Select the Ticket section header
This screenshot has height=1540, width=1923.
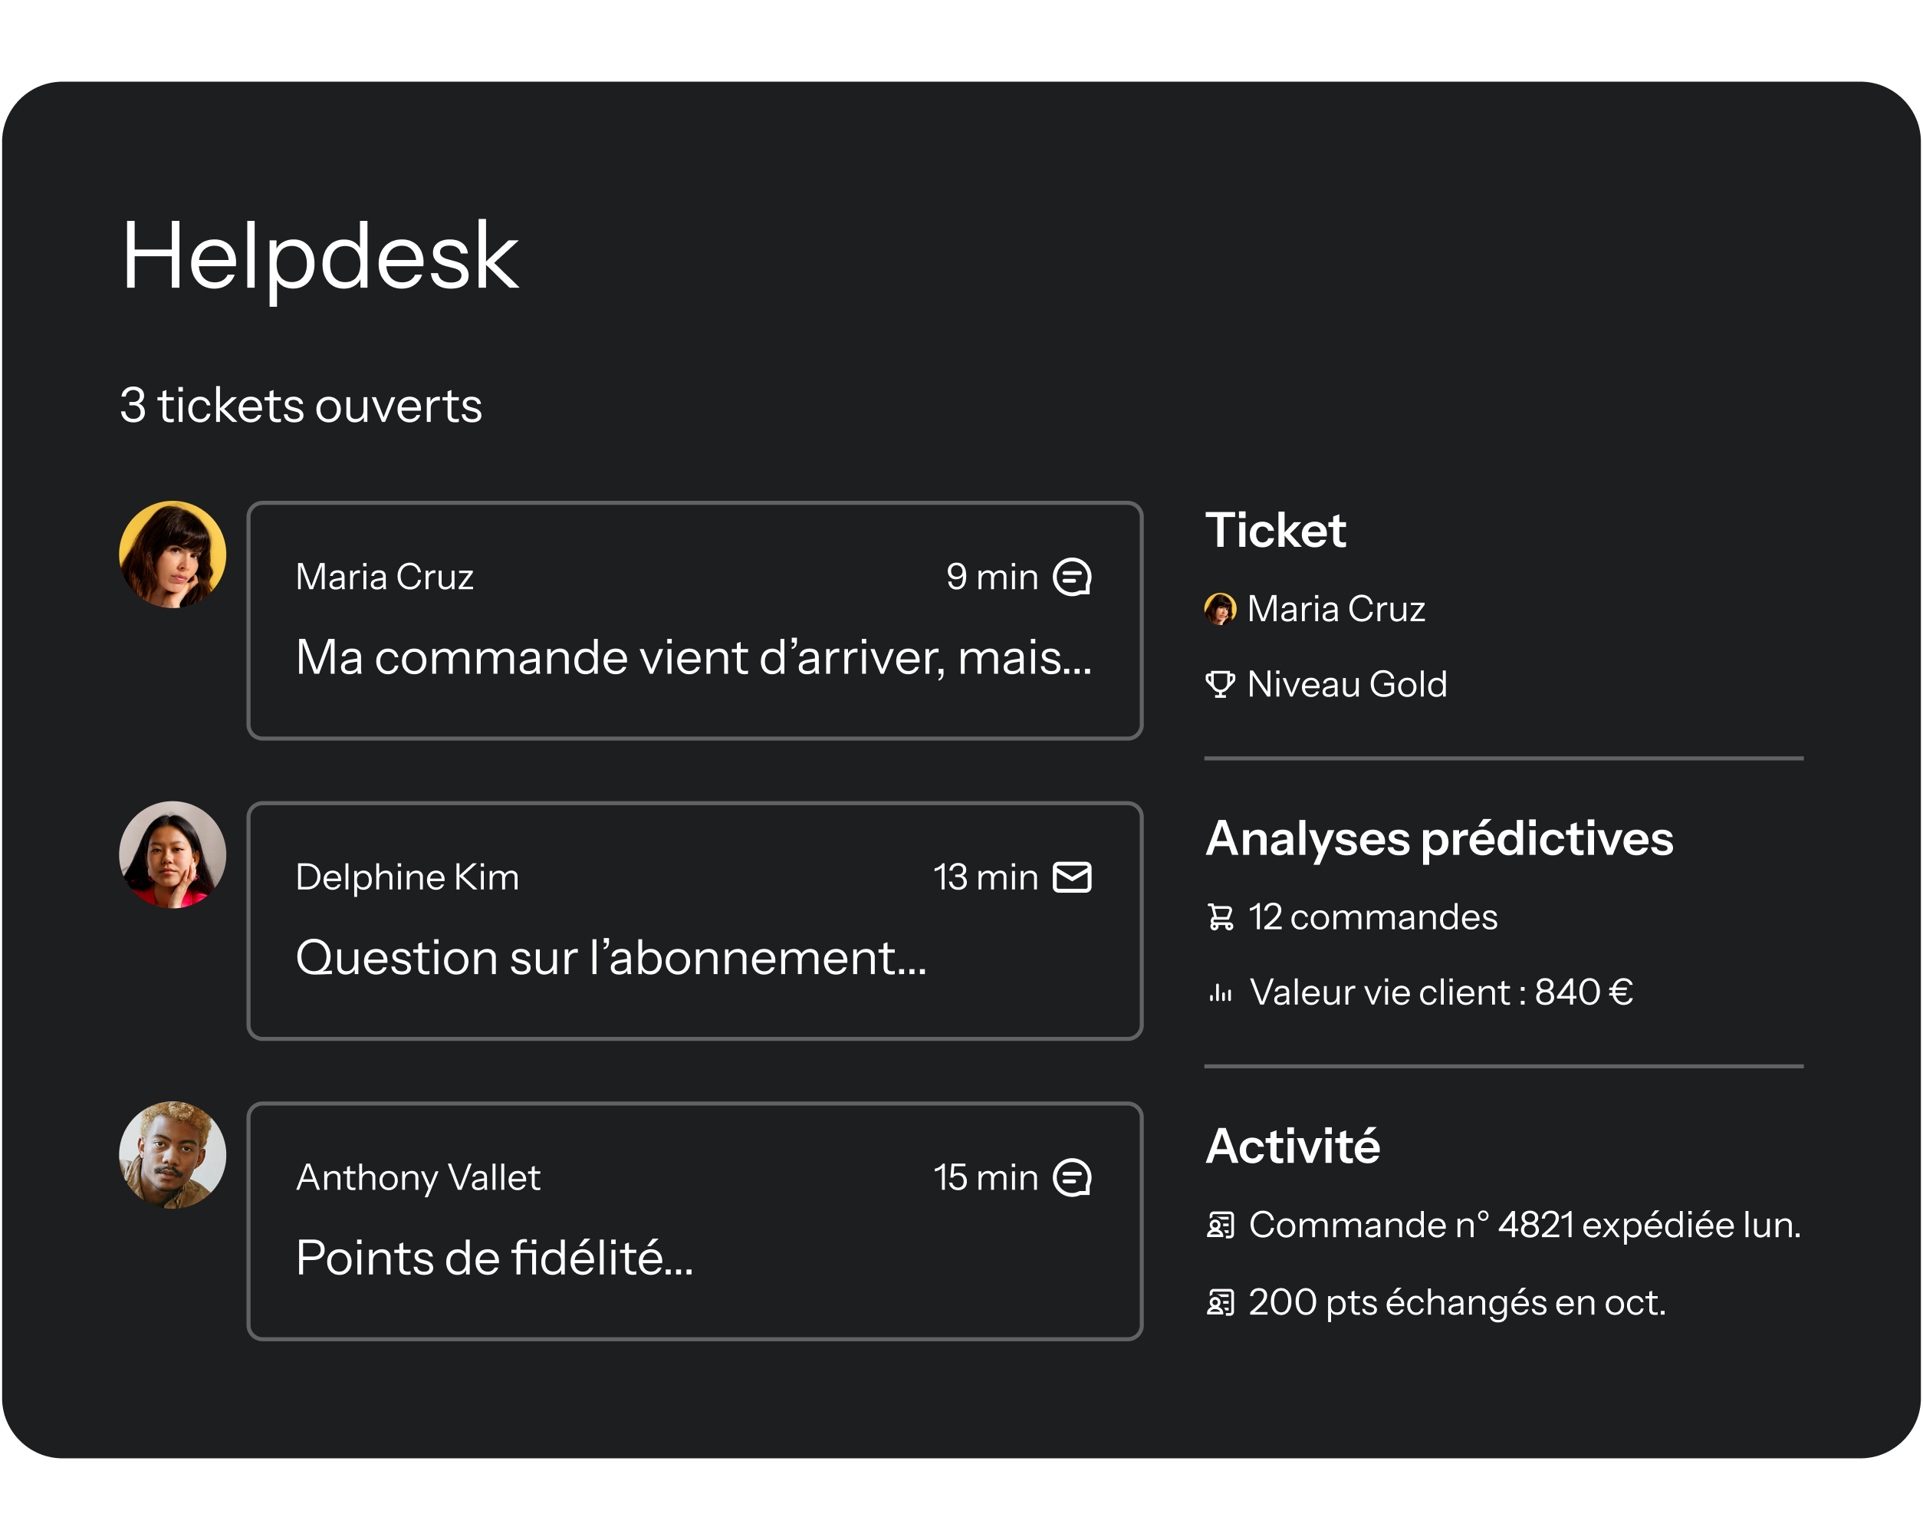tap(1277, 530)
